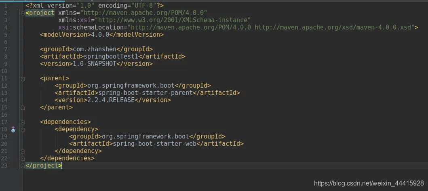The height and width of the screenshot is (191, 428).
Task: Click fold end marker at closing parent tag
Action: tap(23, 107)
